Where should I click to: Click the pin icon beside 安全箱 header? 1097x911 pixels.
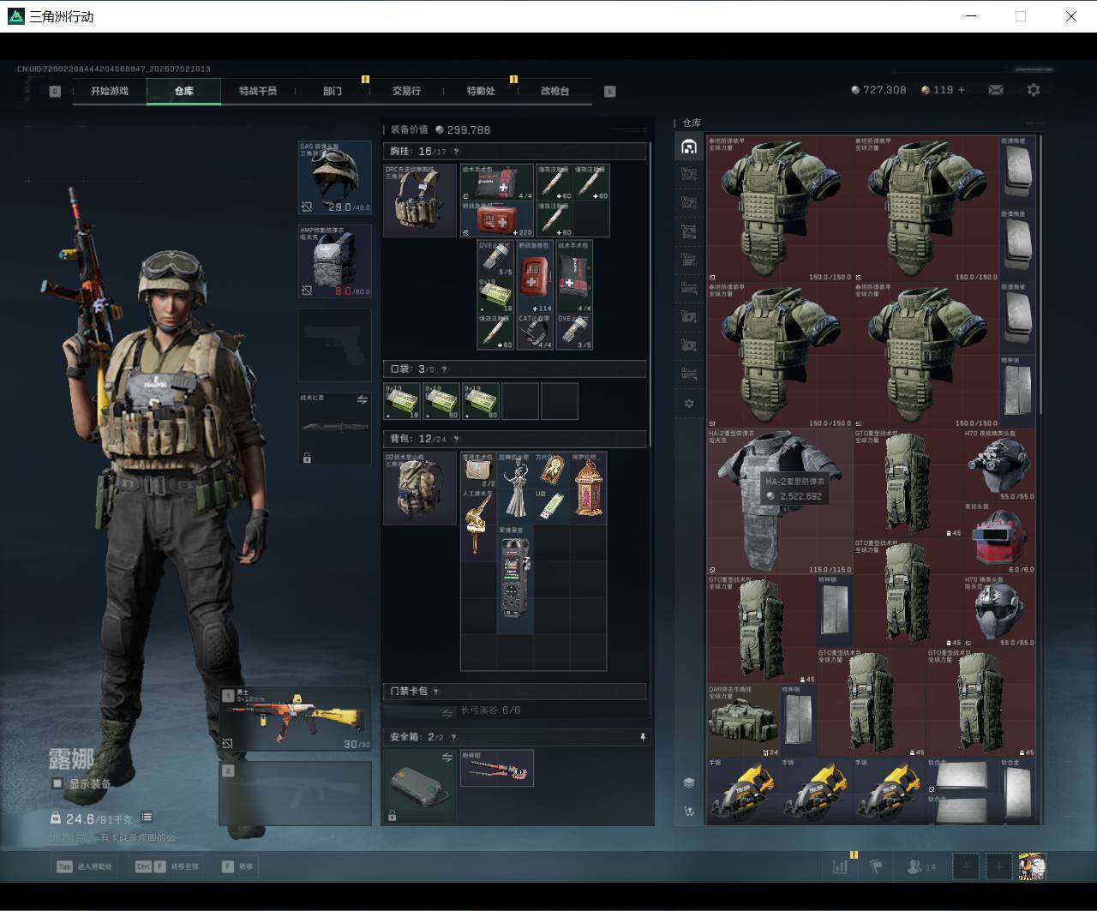(642, 737)
